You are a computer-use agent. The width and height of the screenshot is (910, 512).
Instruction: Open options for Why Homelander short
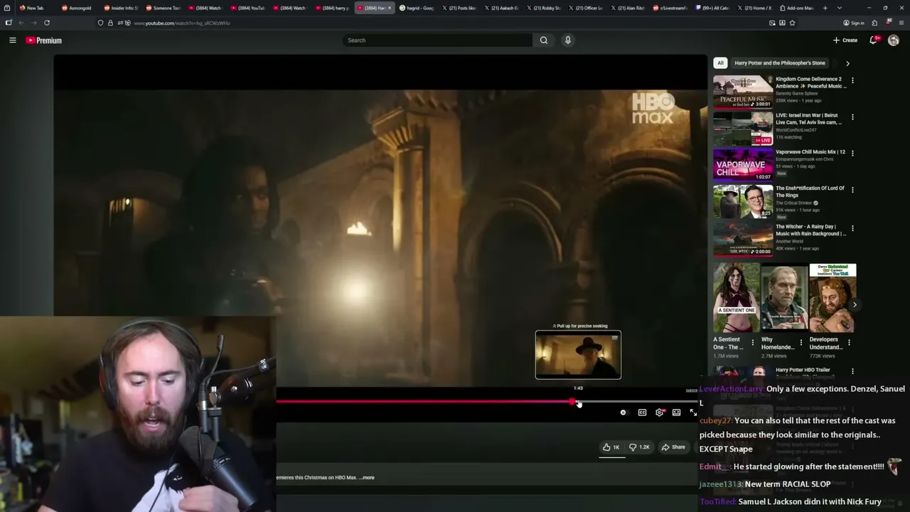point(801,343)
